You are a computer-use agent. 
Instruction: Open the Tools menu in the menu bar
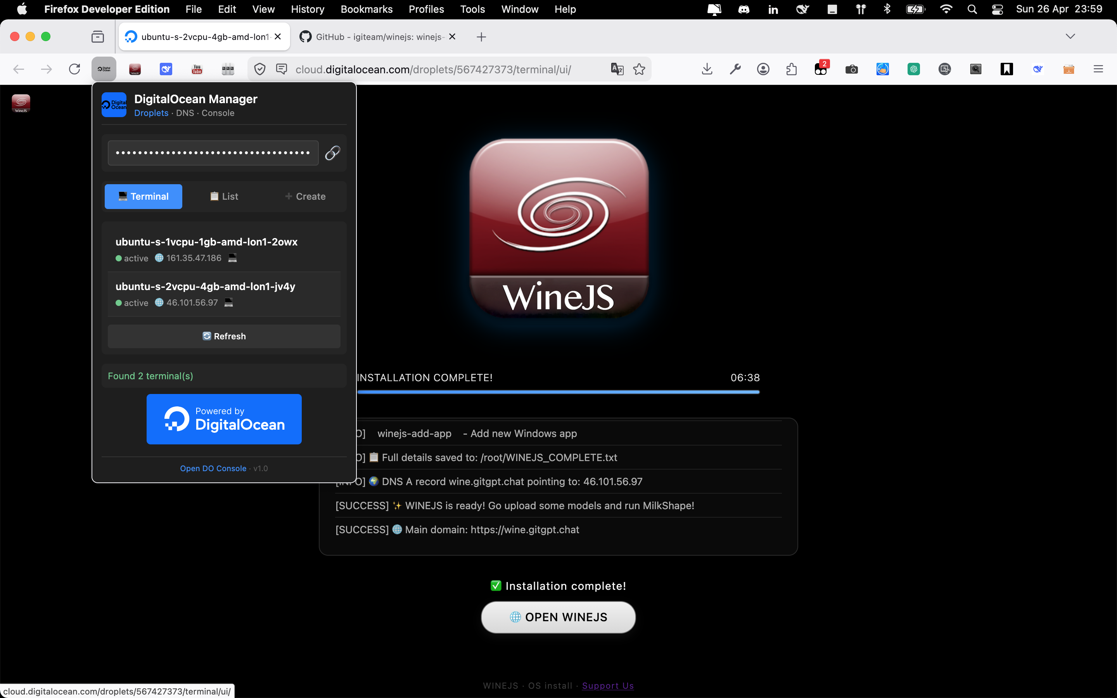tap(472, 9)
